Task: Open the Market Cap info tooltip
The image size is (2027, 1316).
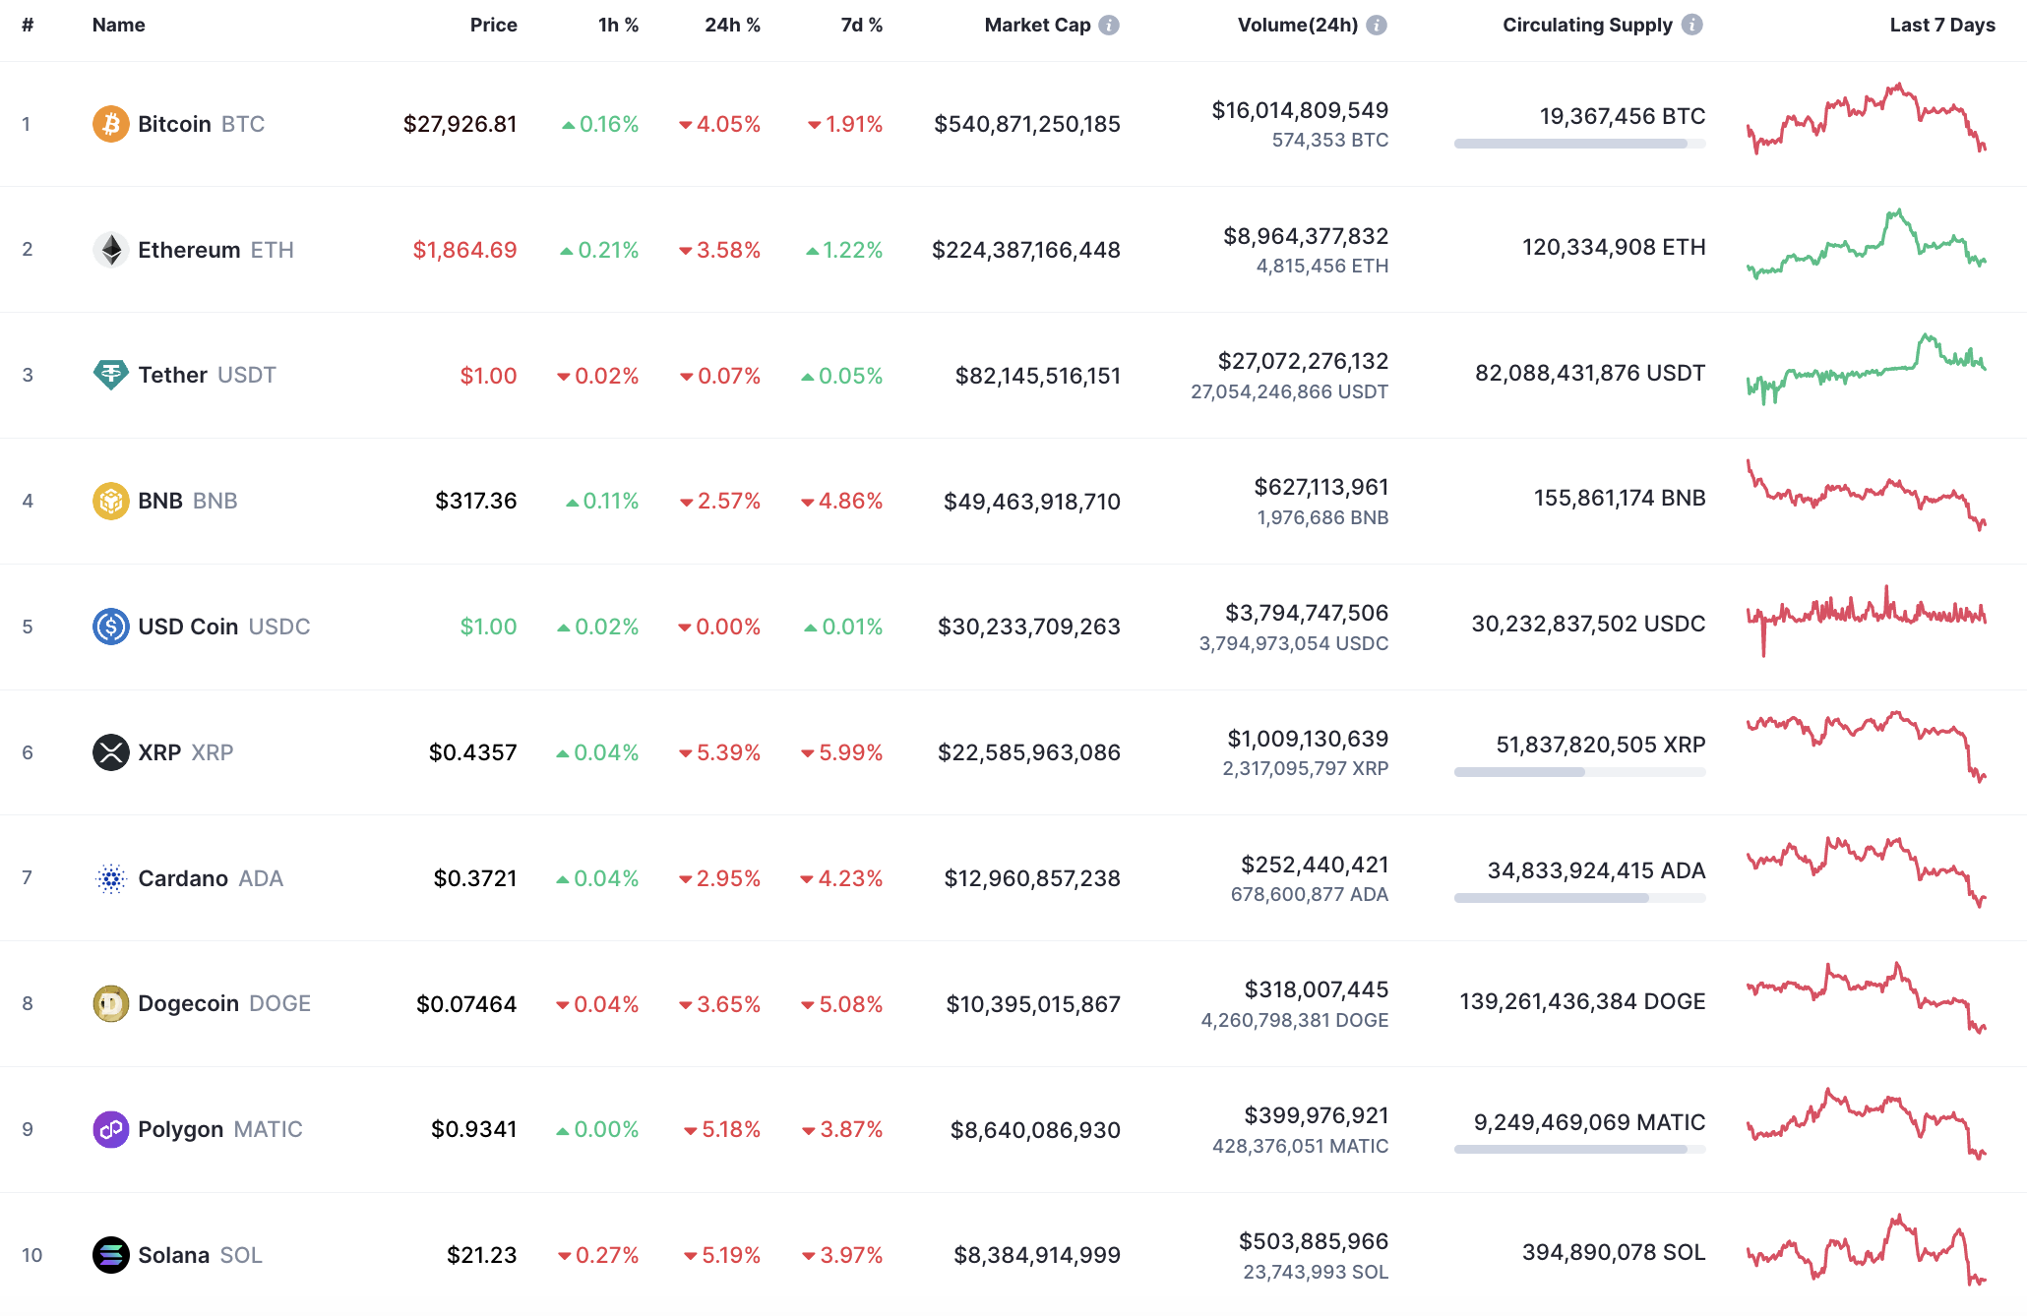Action: tap(1110, 25)
